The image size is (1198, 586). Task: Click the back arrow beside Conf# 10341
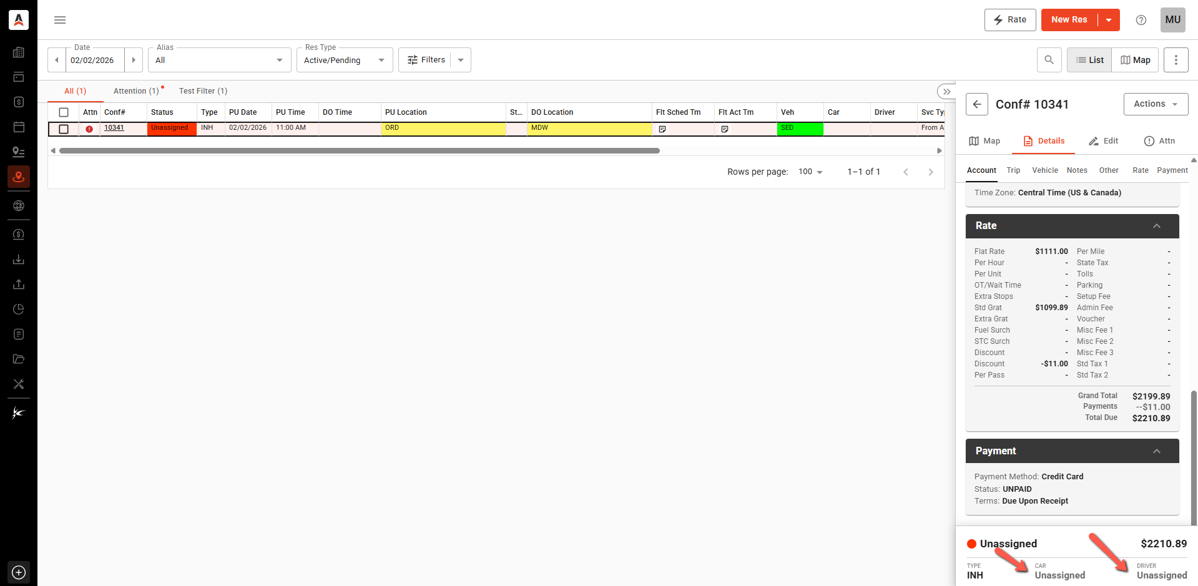(x=977, y=104)
